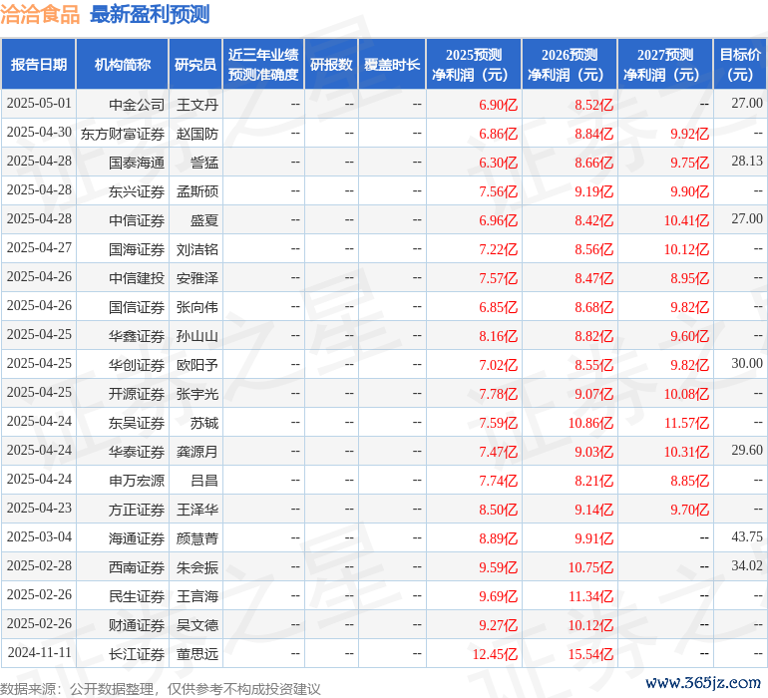Viewport: 768px width, 698px height.
Task: Select the 长江证券 row institution name
Action: point(137,654)
